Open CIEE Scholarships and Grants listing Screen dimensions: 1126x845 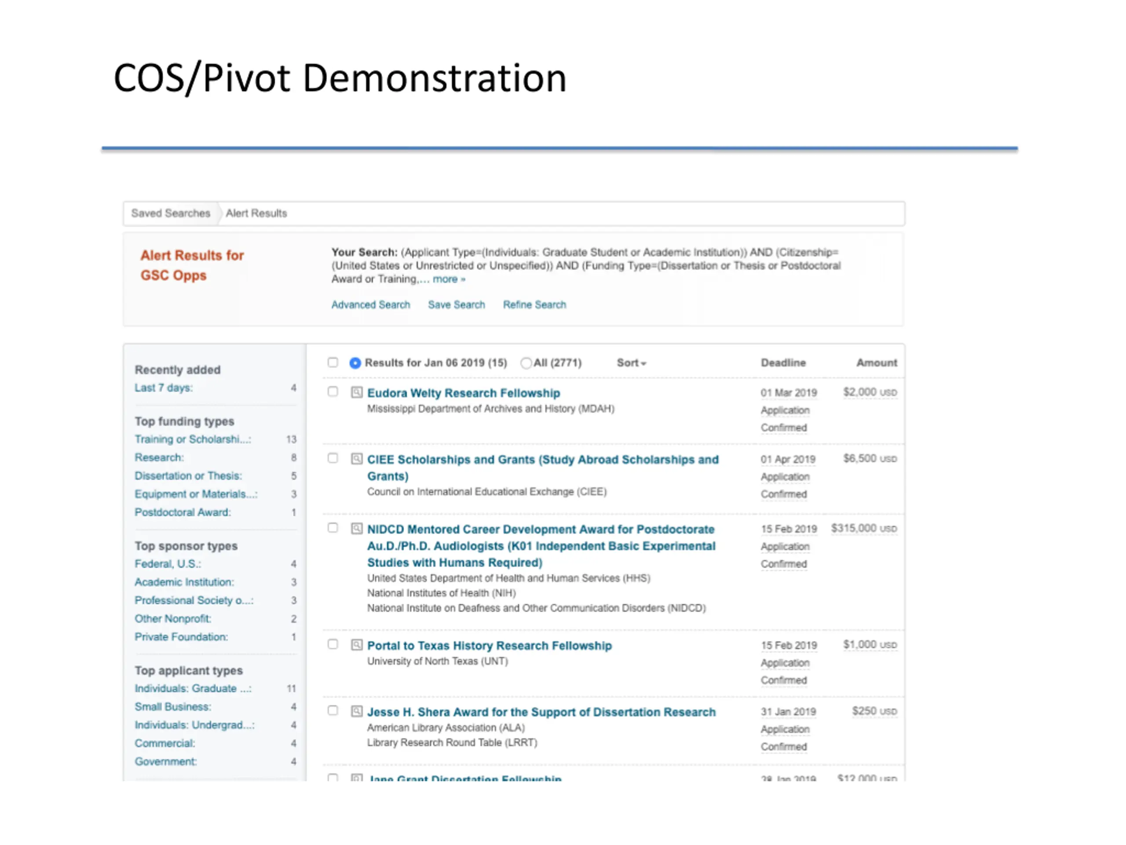tap(543, 467)
